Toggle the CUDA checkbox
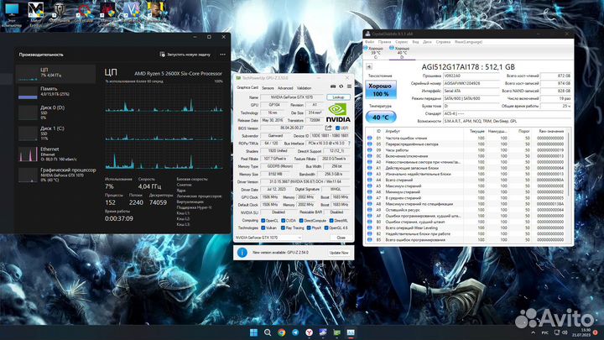This screenshot has width=604, height=340. 284,221
